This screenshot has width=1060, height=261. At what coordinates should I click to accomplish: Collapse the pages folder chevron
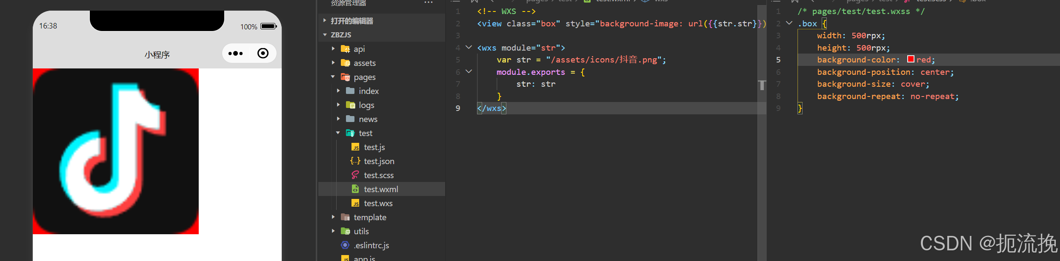click(x=333, y=77)
